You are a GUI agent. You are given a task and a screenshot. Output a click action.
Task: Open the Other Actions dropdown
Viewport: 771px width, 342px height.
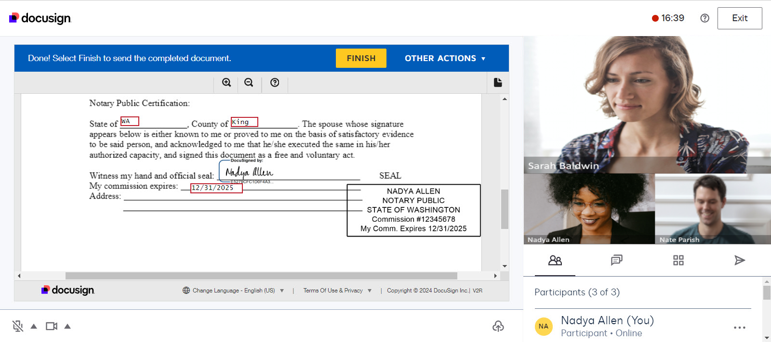click(445, 58)
